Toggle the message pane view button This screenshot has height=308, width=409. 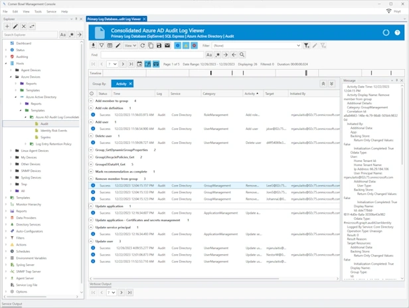point(148,64)
